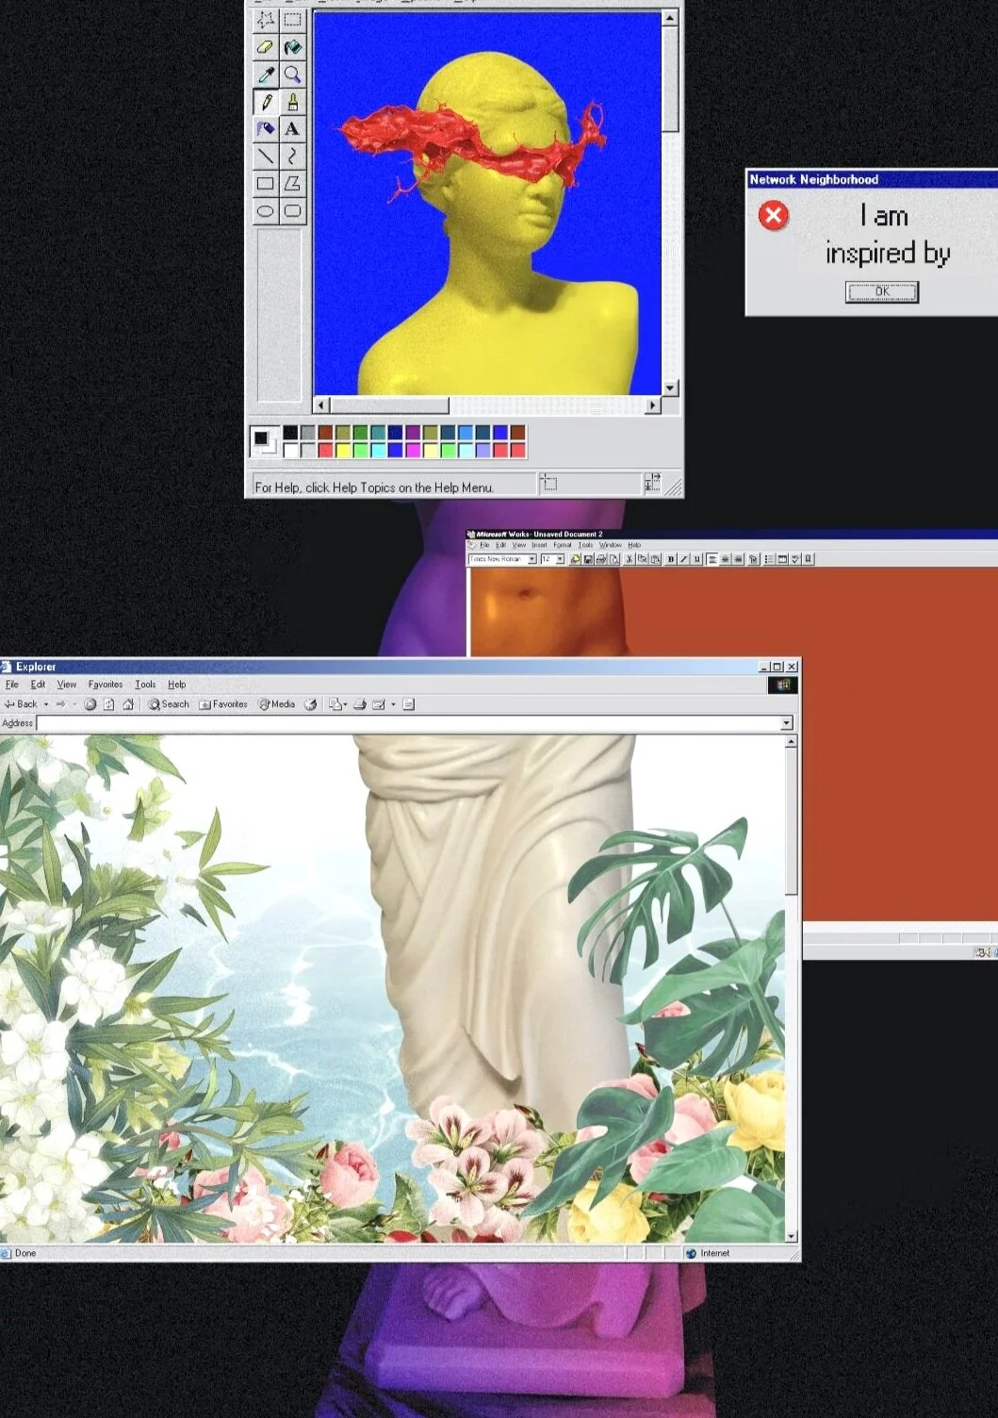Viewport: 998px width, 1418px height.
Task: Select the Eraser tool
Action: [264, 46]
